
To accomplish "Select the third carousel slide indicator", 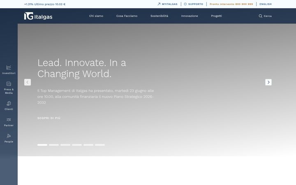I will [x=65, y=145].
